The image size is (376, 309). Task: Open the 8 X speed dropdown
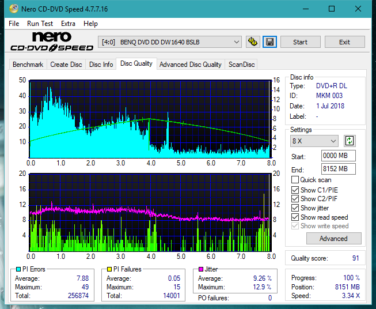click(314, 141)
